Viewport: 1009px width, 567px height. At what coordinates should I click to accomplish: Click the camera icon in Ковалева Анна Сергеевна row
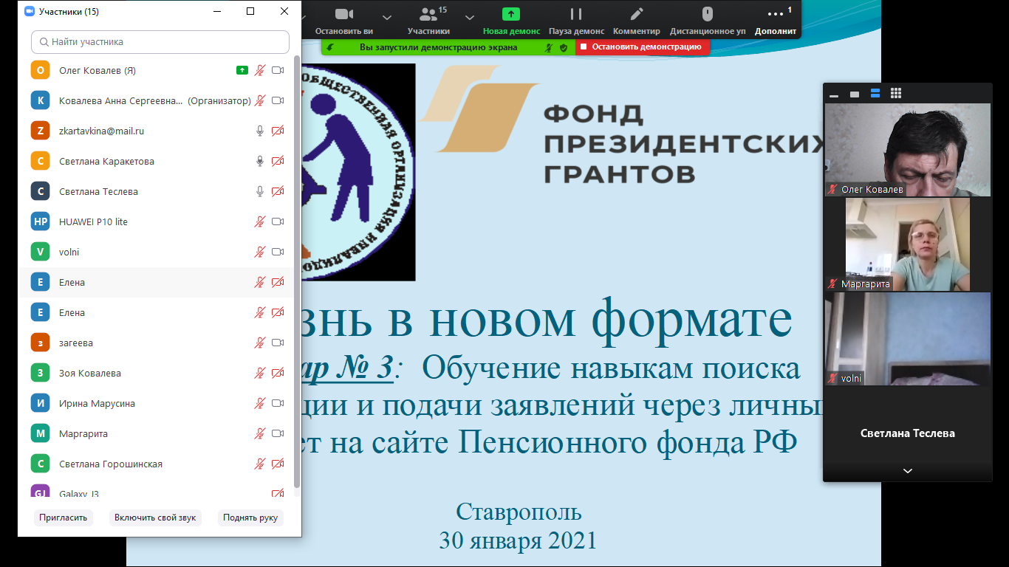tap(278, 100)
